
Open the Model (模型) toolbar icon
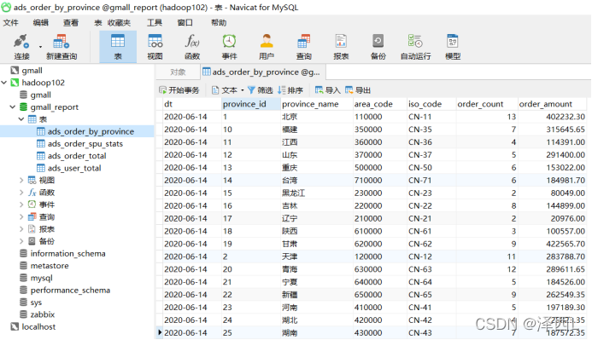pyautogui.click(x=452, y=47)
